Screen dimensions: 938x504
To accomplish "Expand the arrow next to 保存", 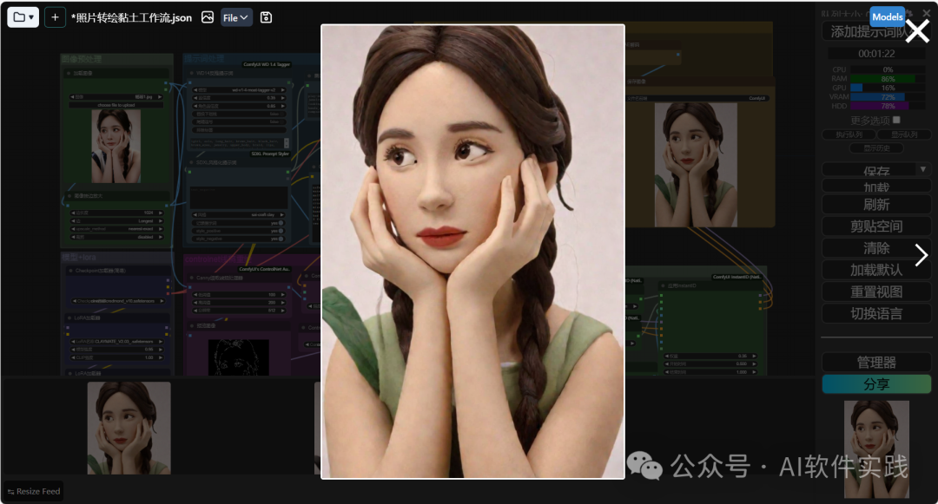I will coord(923,170).
